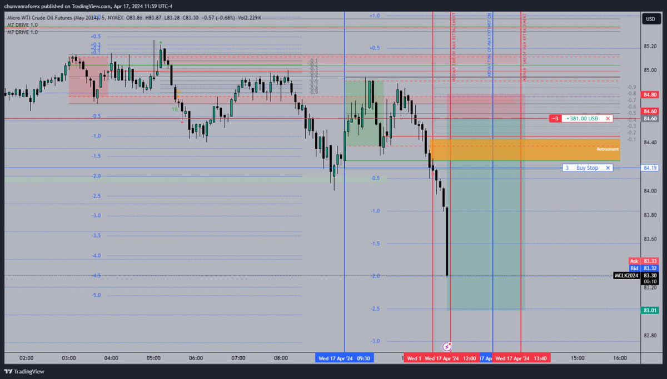This screenshot has width=667, height=379.
Task: Click the 15:00 time axis label
Action: click(578, 358)
